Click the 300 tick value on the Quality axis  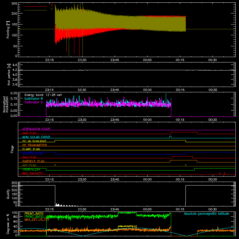(x=14, y=183)
